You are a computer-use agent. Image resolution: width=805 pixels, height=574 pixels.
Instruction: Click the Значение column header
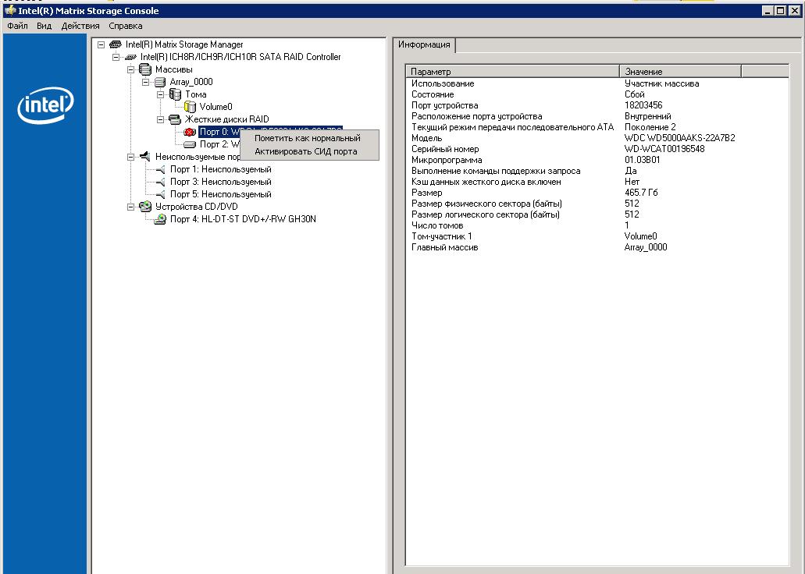(x=680, y=71)
